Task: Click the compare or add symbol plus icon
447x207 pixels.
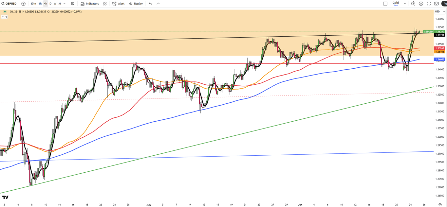Action: point(23,4)
